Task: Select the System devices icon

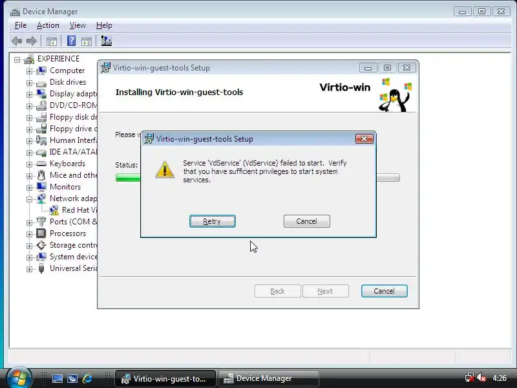Action: pyautogui.click(x=41, y=257)
